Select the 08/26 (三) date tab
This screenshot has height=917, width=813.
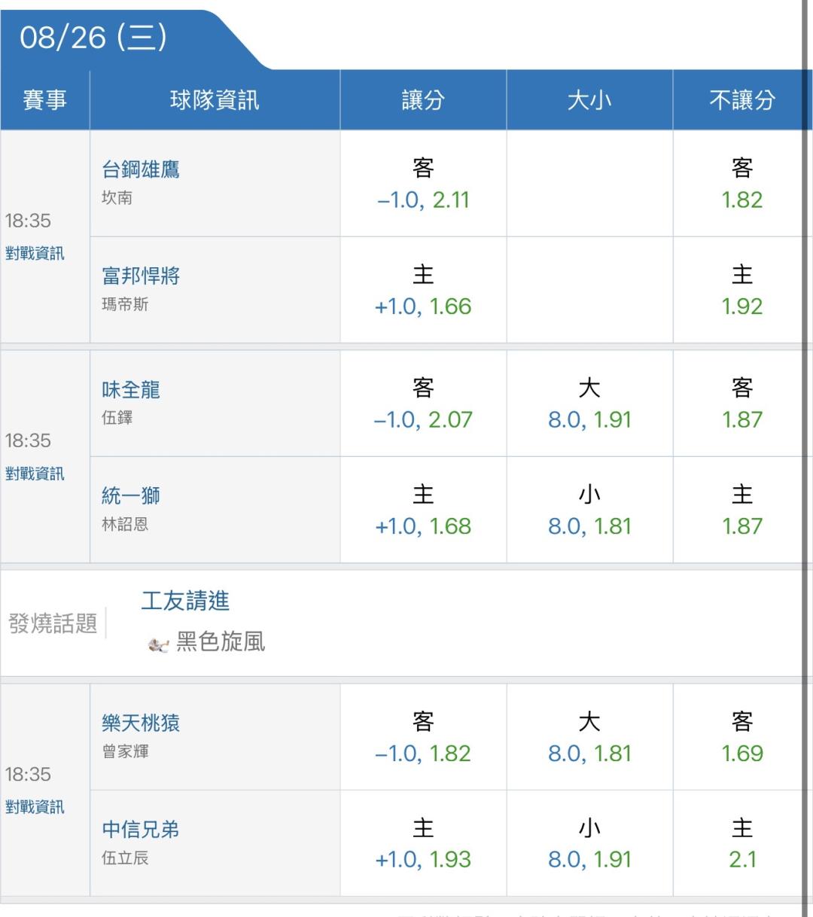point(93,37)
